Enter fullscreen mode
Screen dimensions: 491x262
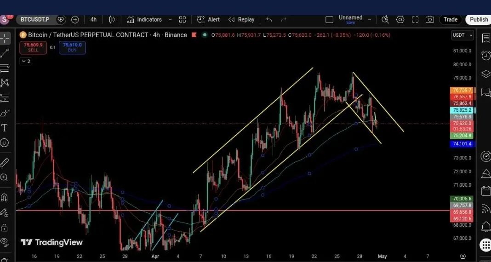coord(415,20)
